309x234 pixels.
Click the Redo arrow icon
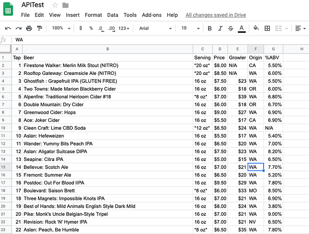(19, 29)
